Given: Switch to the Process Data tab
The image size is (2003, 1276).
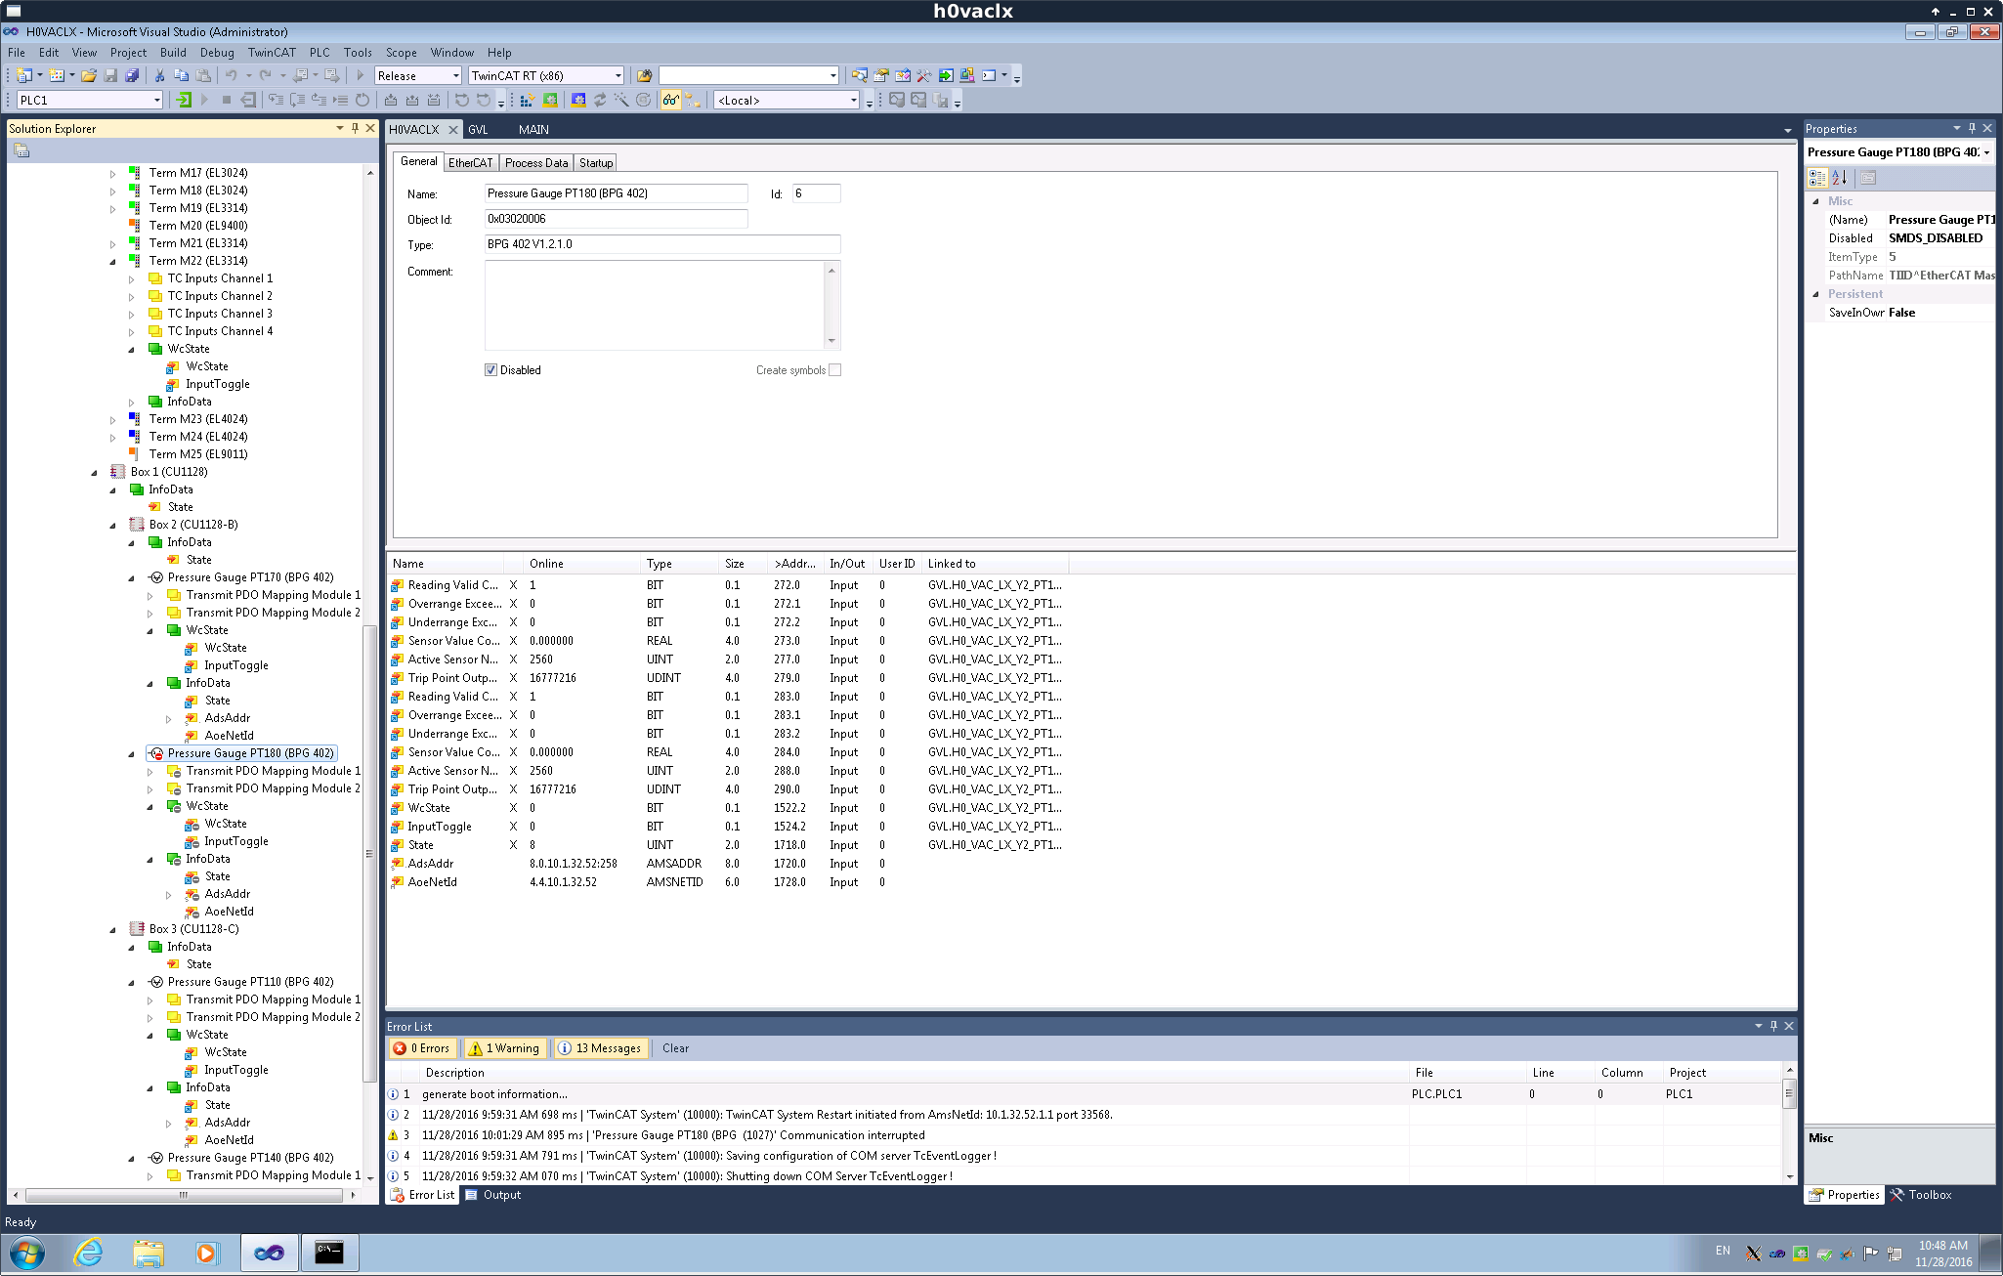Looking at the screenshot, I should click(536, 163).
